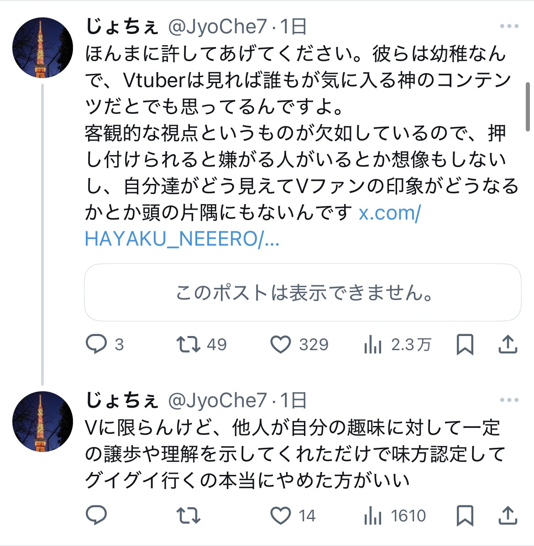The height and width of the screenshot is (546, 534).
Task: Click the unavailable quoted post box
Action: pyautogui.click(x=303, y=292)
